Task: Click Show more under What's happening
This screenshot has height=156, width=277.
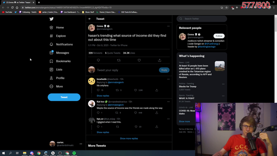Action: click(x=184, y=121)
